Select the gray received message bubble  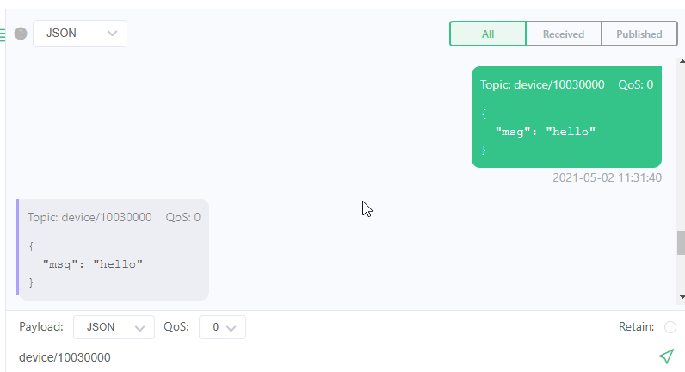(113, 250)
